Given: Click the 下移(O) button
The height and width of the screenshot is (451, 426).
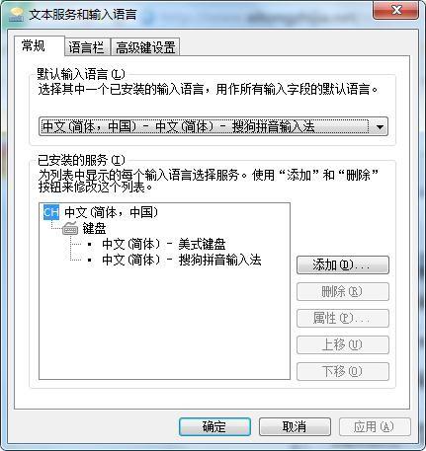Looking at the screenshot, I should pos(343,371).
